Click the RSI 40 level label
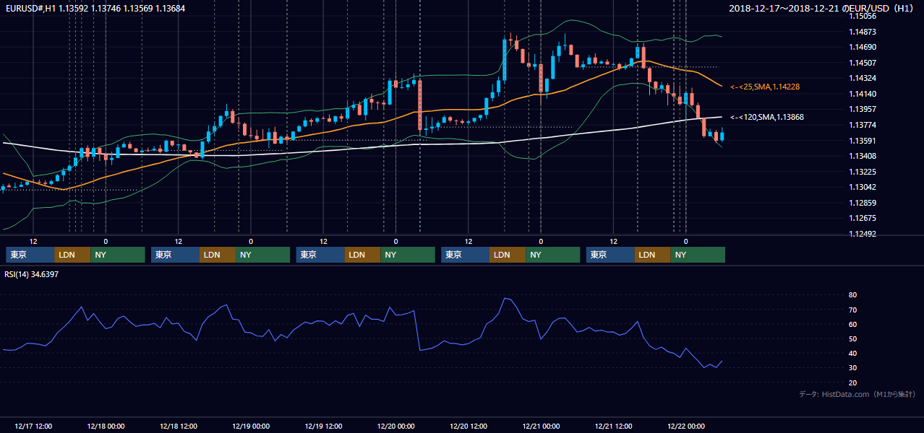The height and width of the screenshot is (433, 924). (852, 353)
